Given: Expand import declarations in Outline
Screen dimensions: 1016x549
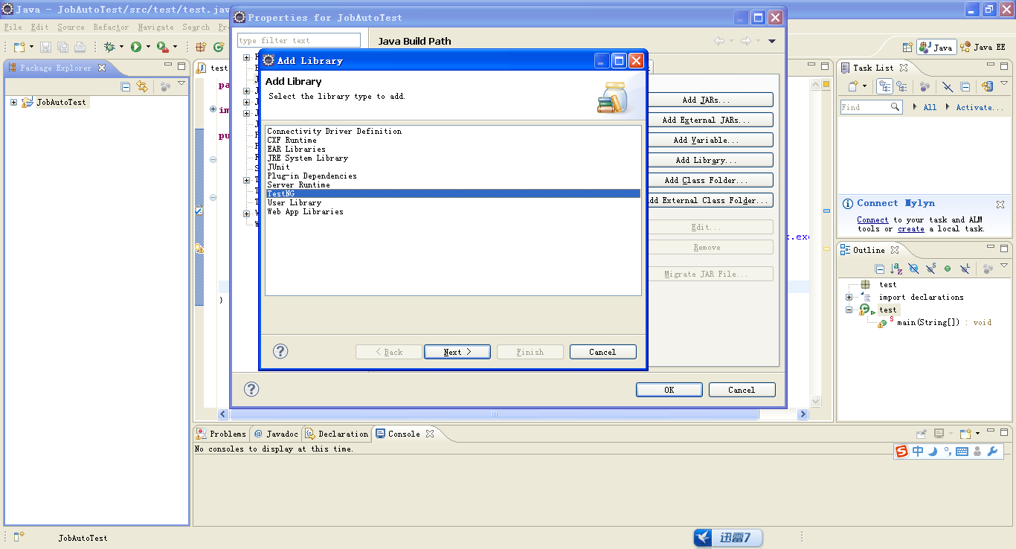Looking at the screenshot, I should click(x=849, y=297).
